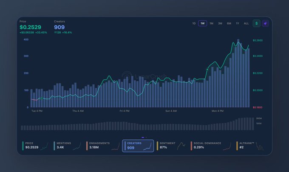This screenshot has width=289, height=172.
Task: Select the 1W time range
Action: click(203, 23)
